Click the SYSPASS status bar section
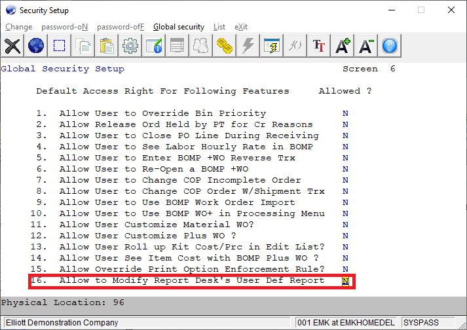The image size is (467, 330). pos(422,323)
